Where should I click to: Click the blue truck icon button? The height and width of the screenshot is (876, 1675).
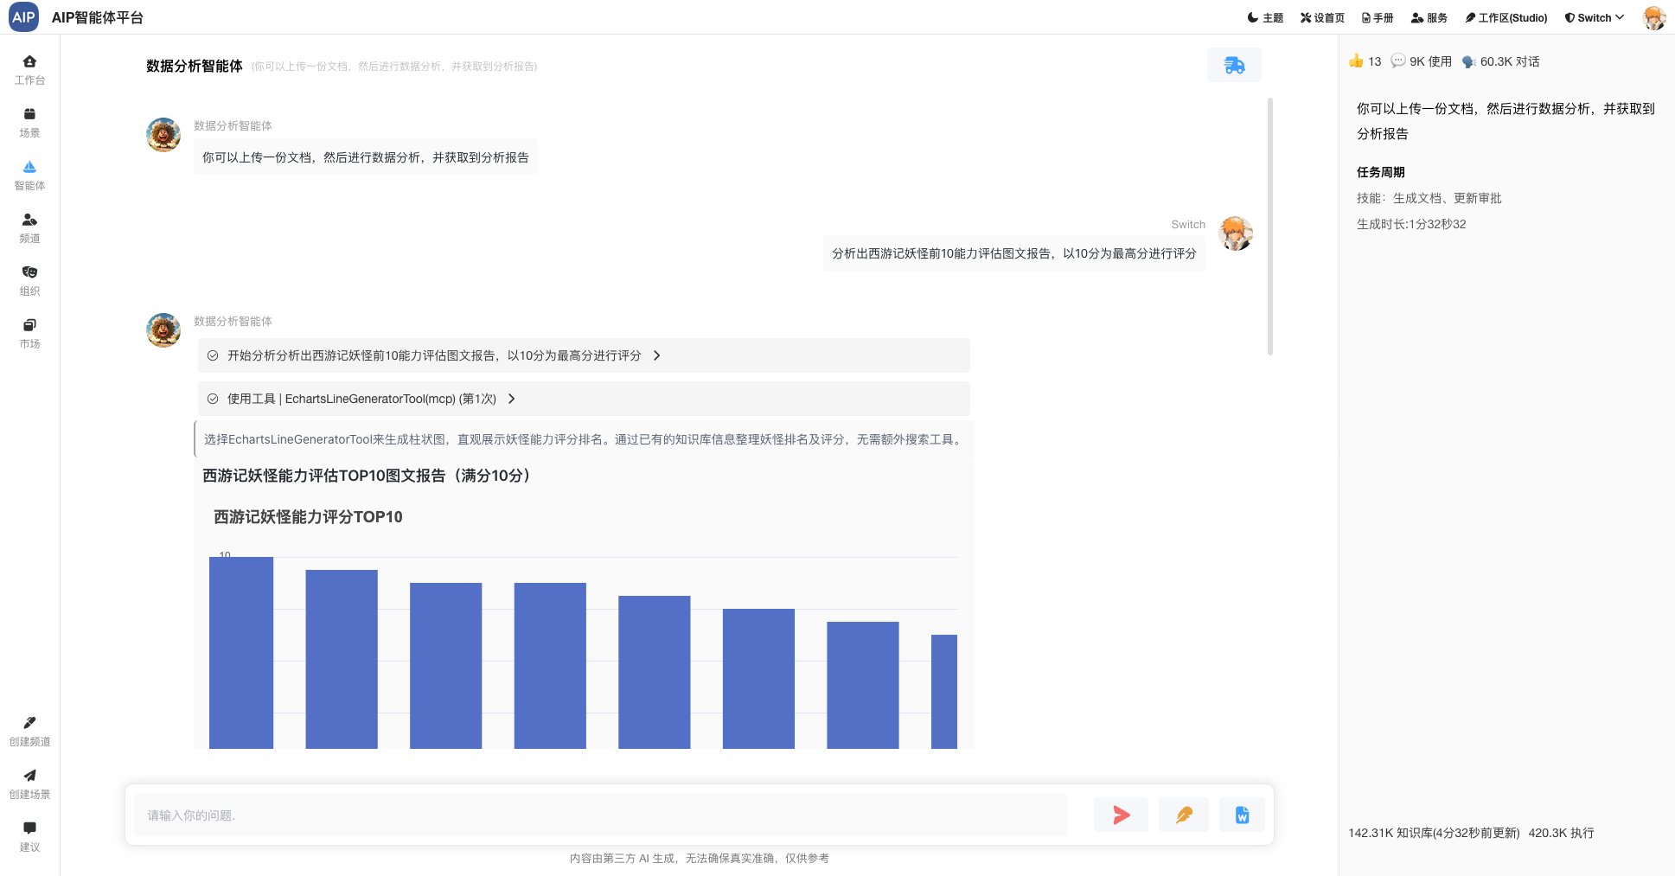point(1234,65)
